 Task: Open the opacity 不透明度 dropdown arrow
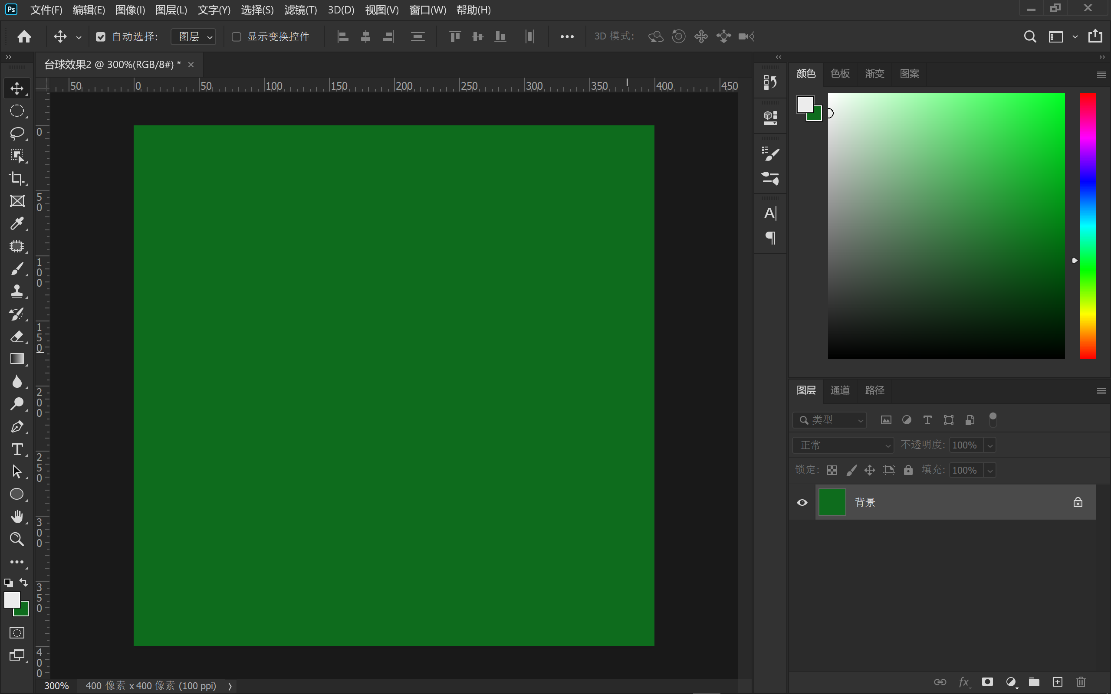coord(990,445)
